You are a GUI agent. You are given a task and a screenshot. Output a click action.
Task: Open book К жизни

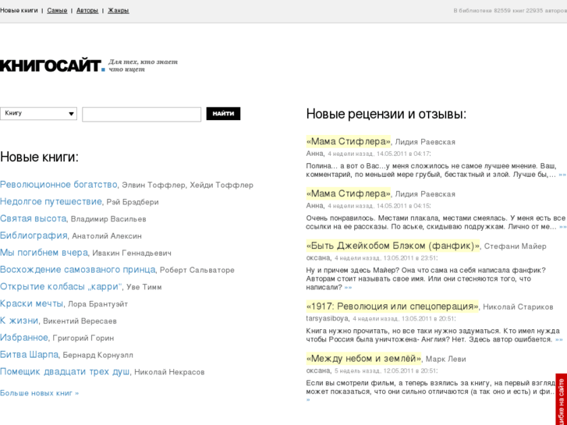(19, 321)
